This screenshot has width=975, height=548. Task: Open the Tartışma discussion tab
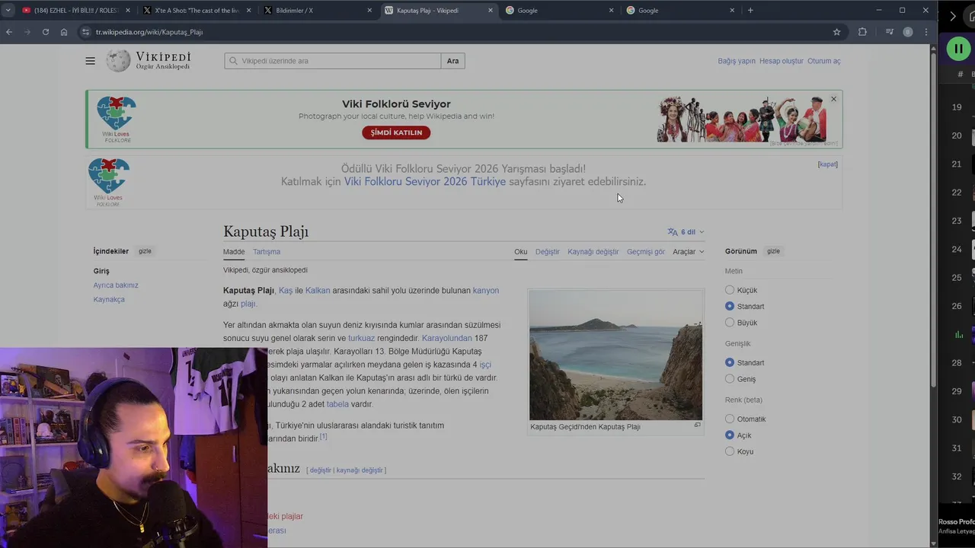[267, 252]
